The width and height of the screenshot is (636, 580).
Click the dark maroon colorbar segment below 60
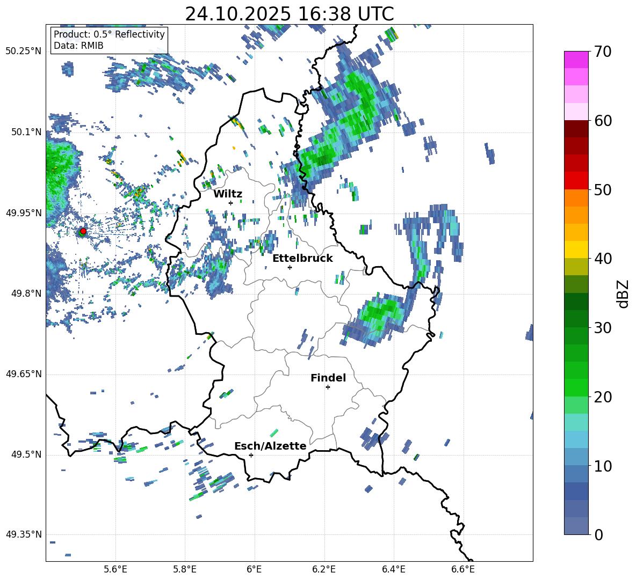[x=576, y=129]
